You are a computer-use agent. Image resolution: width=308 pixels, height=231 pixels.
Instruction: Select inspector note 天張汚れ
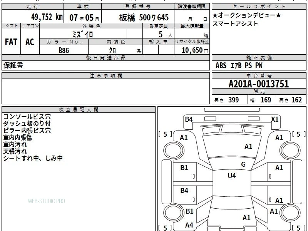(15, 151)
